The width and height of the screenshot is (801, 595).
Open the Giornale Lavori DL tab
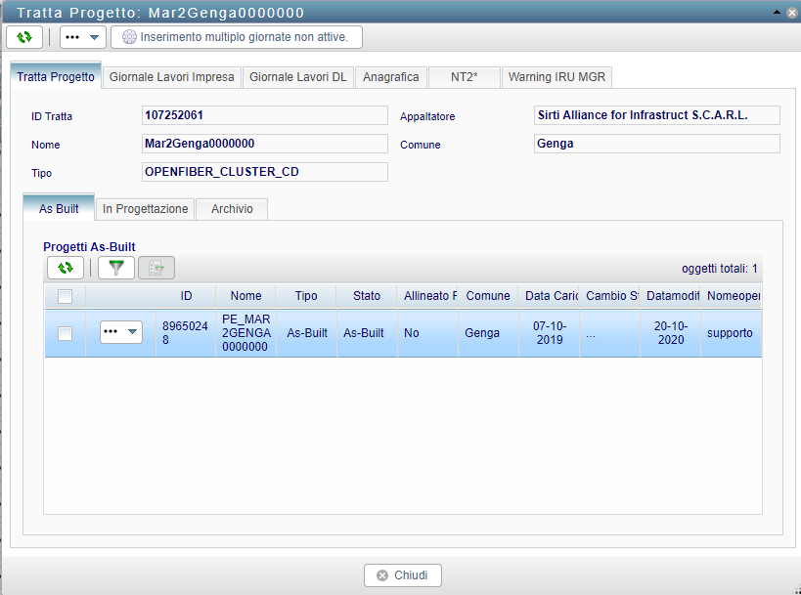[297, 77]
